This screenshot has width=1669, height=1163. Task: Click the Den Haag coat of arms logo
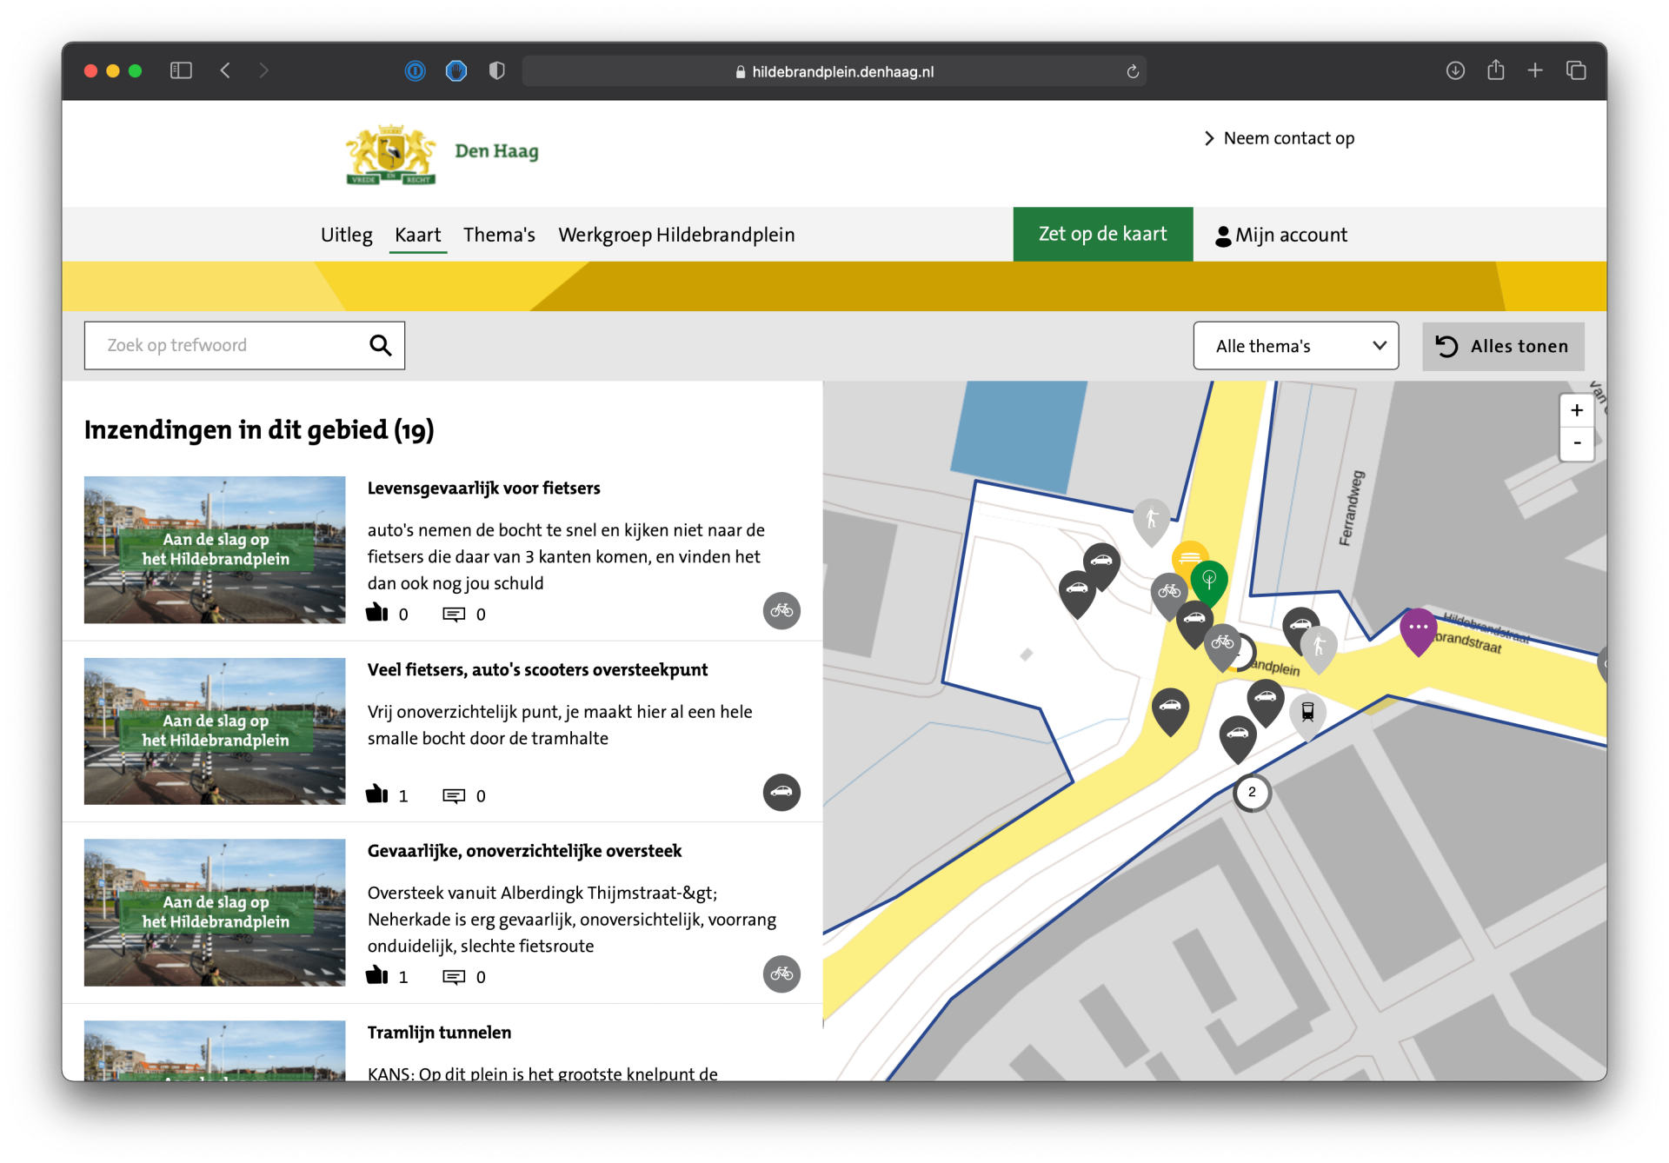pyautogui.click(x=391, y=155)
